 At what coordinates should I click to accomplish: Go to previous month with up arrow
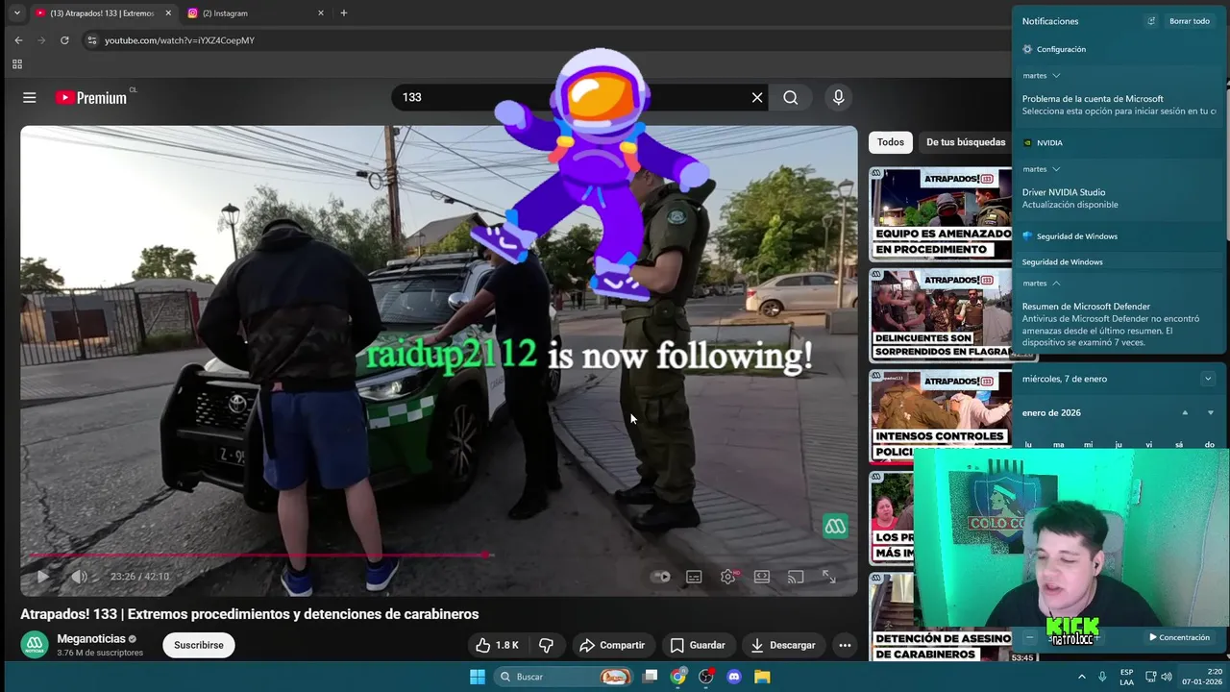(x=1185, y=413)
